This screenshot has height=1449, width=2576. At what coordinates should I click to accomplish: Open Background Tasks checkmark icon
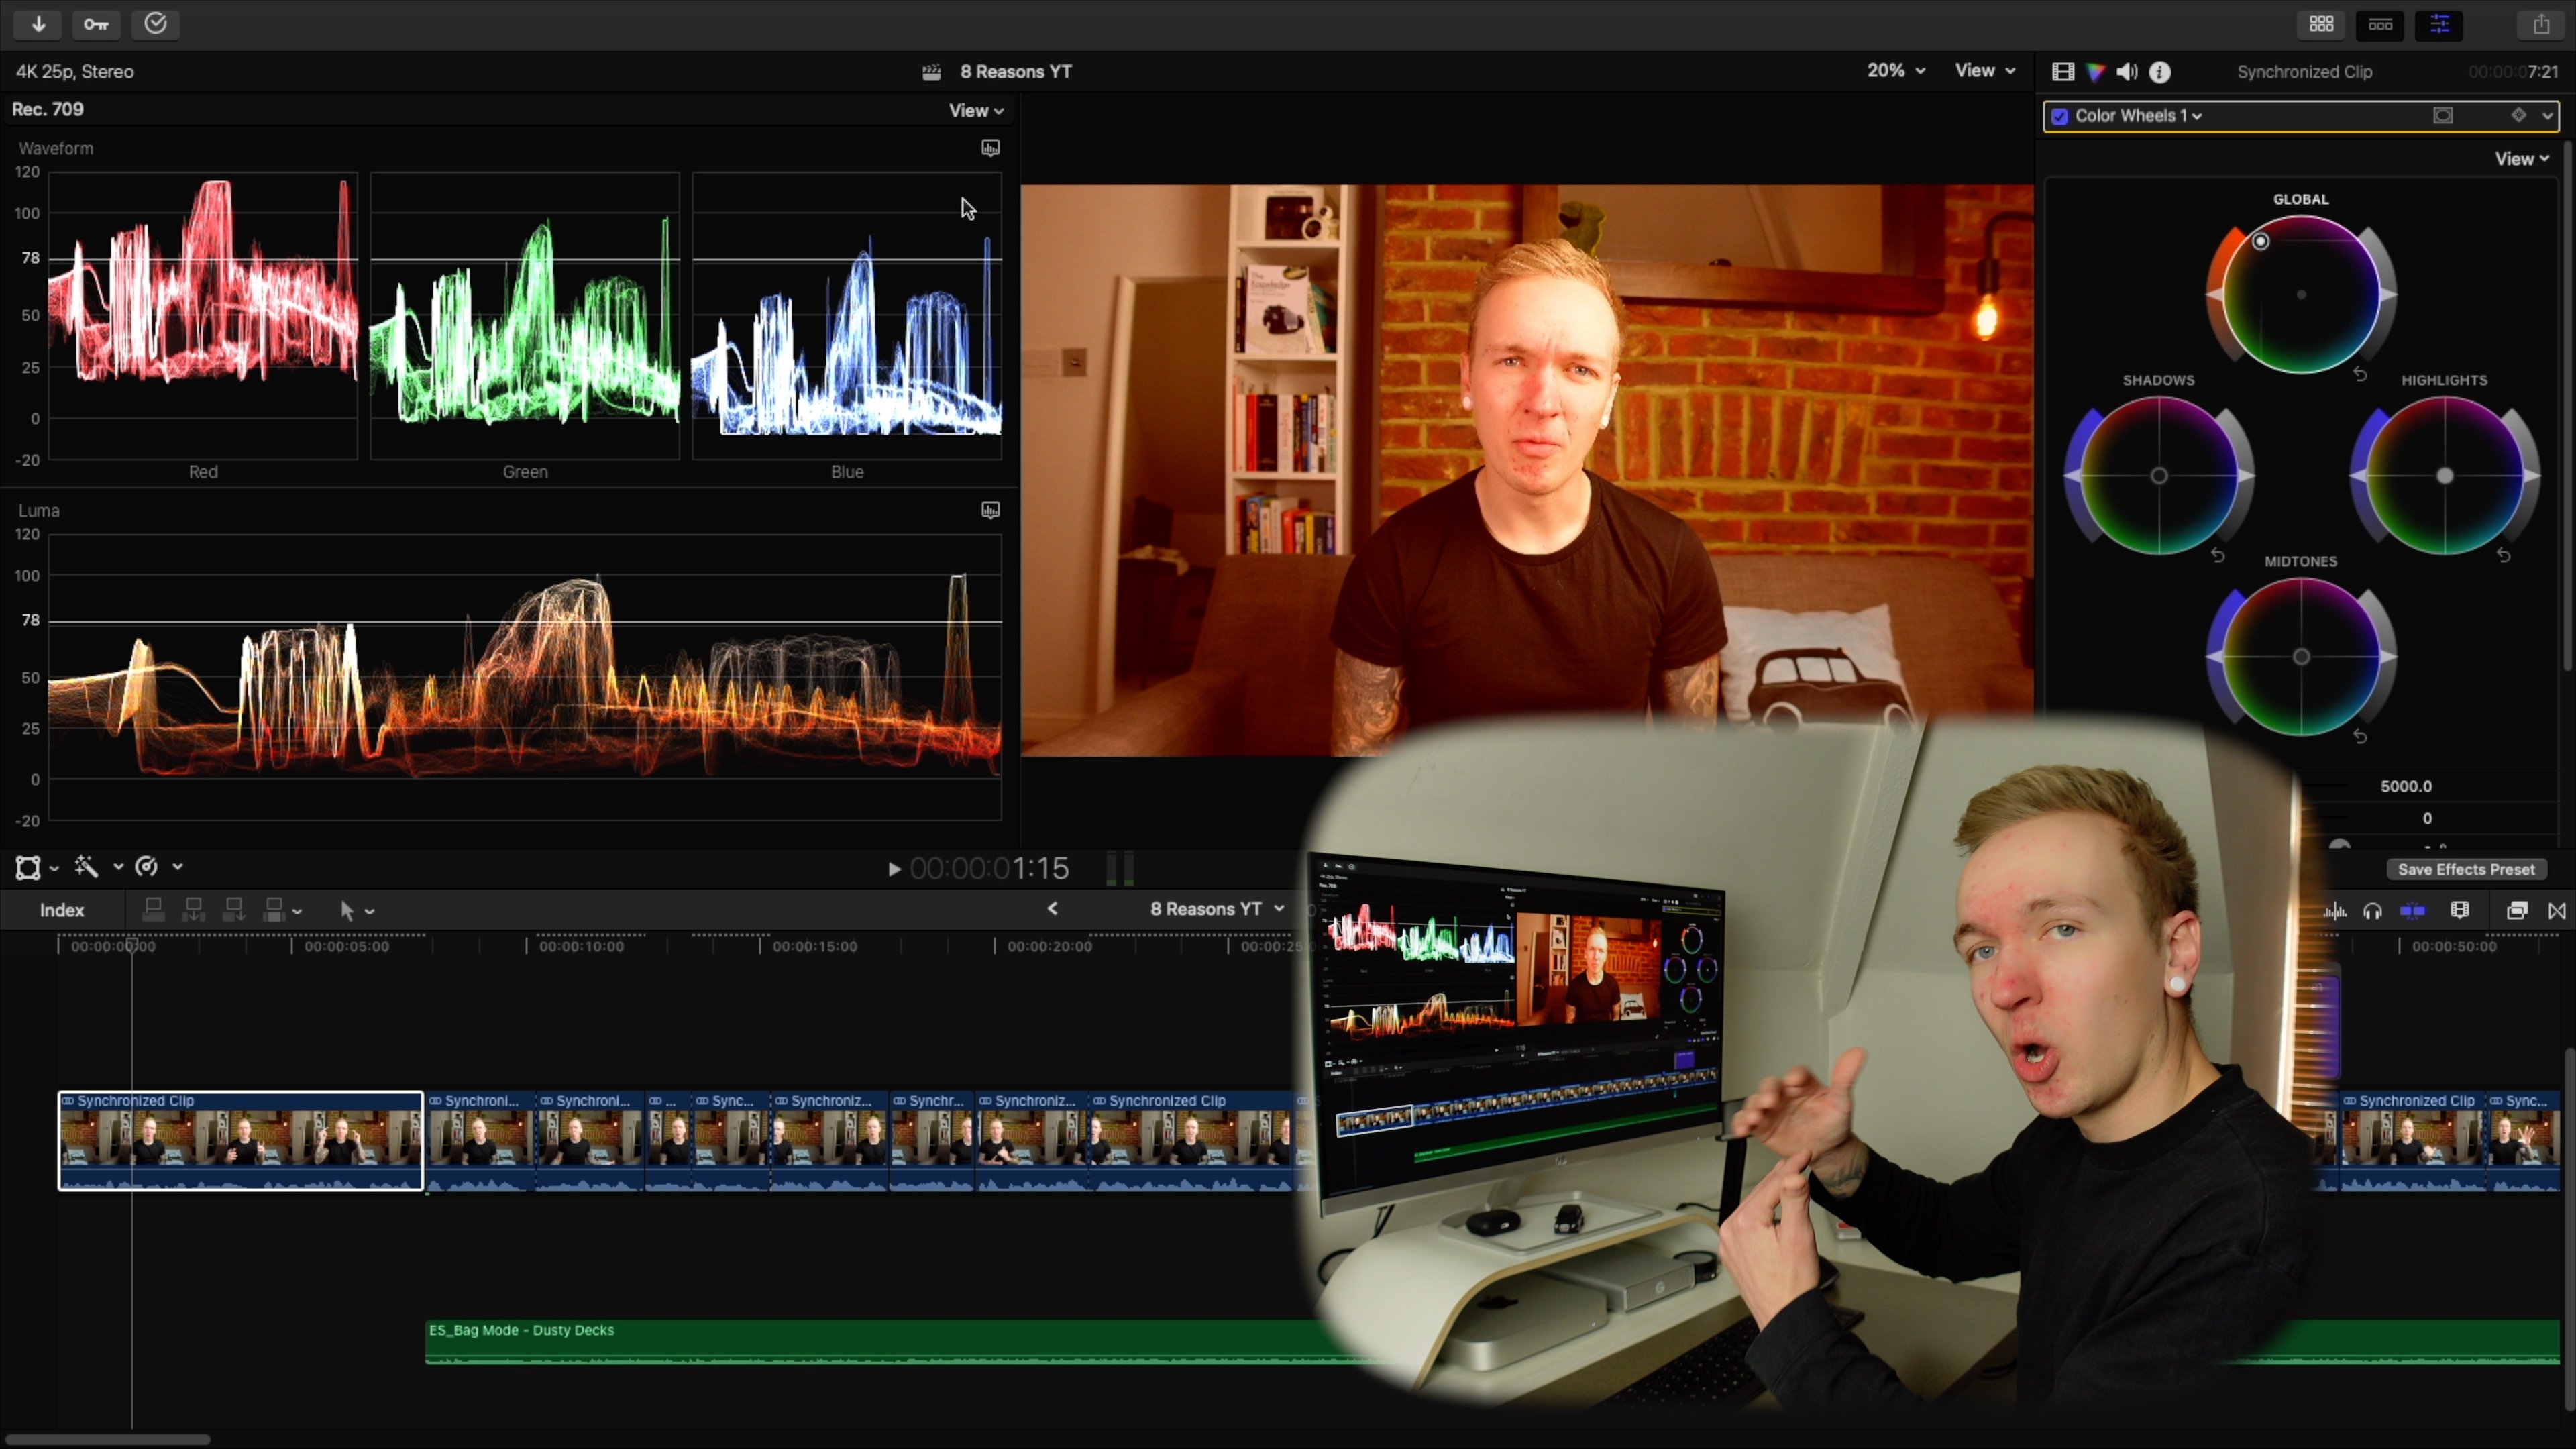click(155, 24)
